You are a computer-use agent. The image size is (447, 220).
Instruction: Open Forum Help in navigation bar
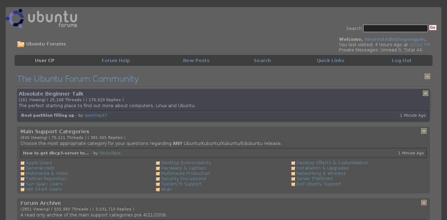[116, 61]
